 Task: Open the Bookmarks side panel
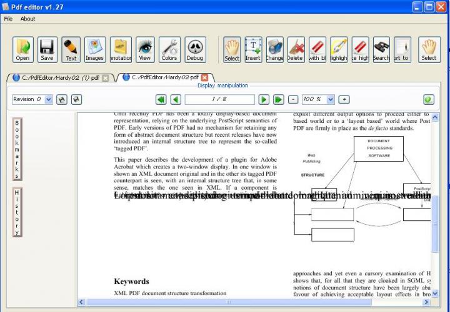tap(17, 149)
